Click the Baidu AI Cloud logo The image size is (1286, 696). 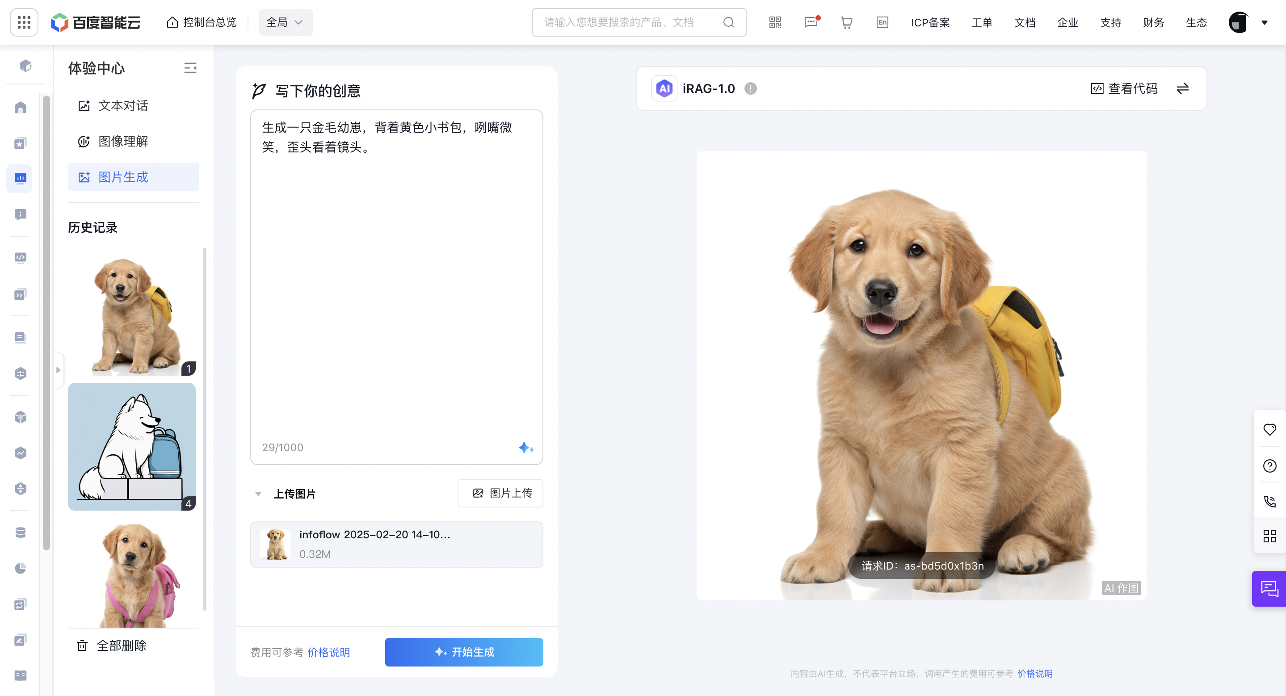(x=95, y=22)
